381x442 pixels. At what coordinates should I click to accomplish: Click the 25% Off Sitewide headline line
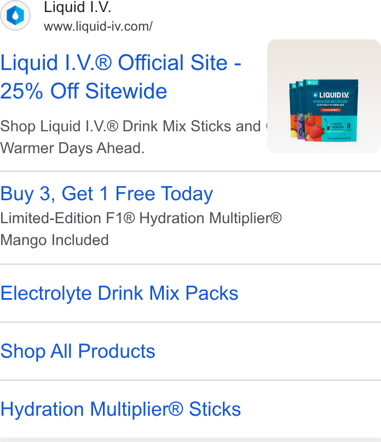click(x=83, y=91)
